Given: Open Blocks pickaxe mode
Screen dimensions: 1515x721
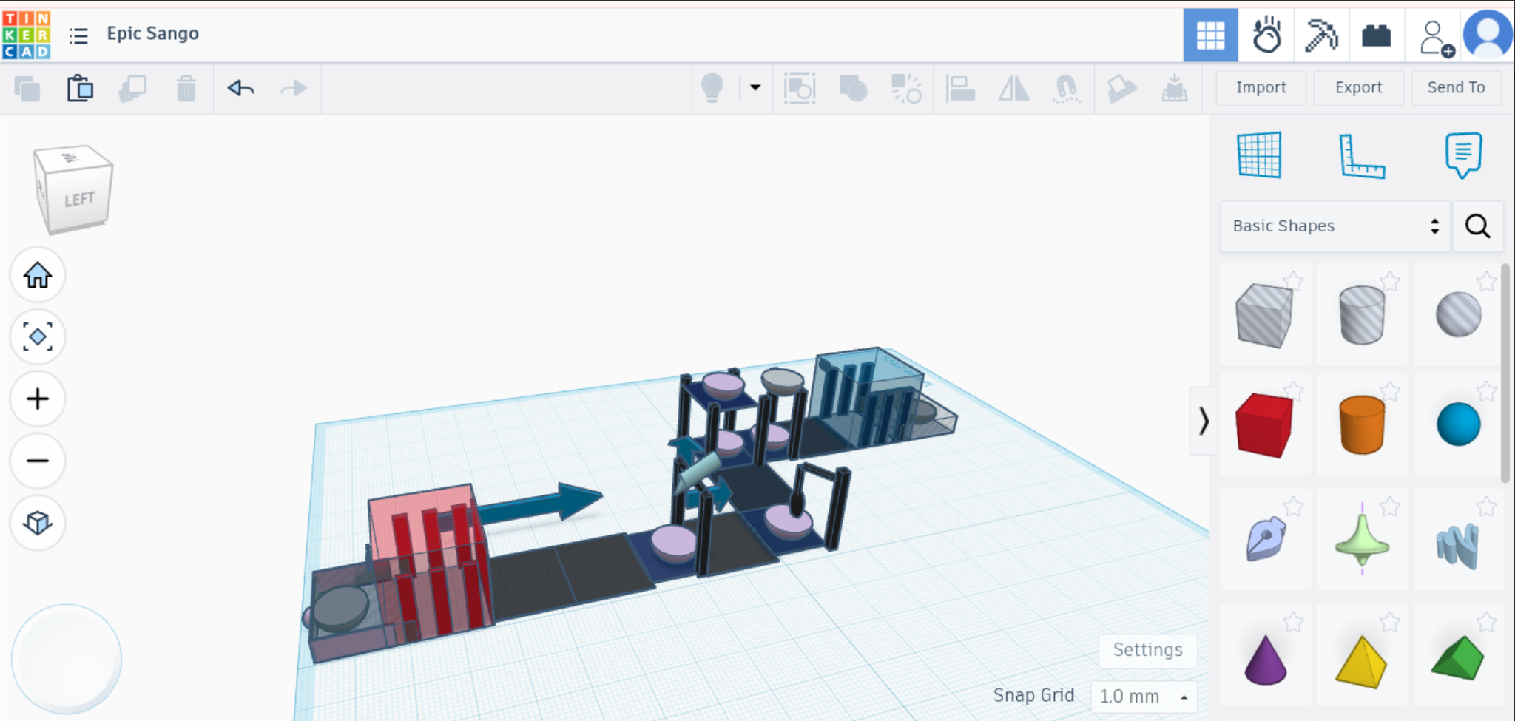Looking at the screenshot, I should pyautogui.click(x=1321, y=35).
